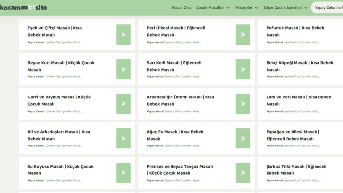
Task: Open Papağan ve Ailesi Masalı title
Action: [x=293, y=135]
